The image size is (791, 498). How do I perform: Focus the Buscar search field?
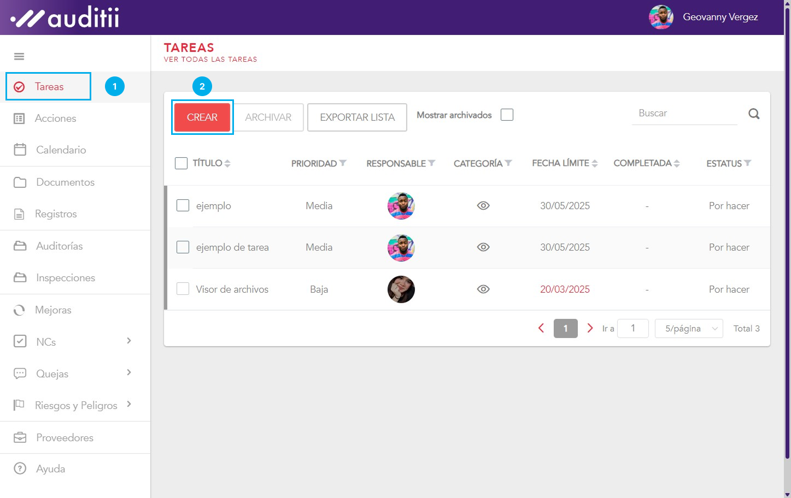pos(684,114)
